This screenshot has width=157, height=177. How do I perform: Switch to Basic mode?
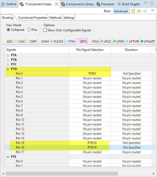tap(107, 11)
